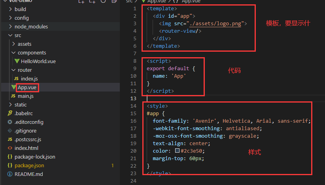Click line number 7 in the gutter
This screenshot has width=325, height=185.
[135, 54]
